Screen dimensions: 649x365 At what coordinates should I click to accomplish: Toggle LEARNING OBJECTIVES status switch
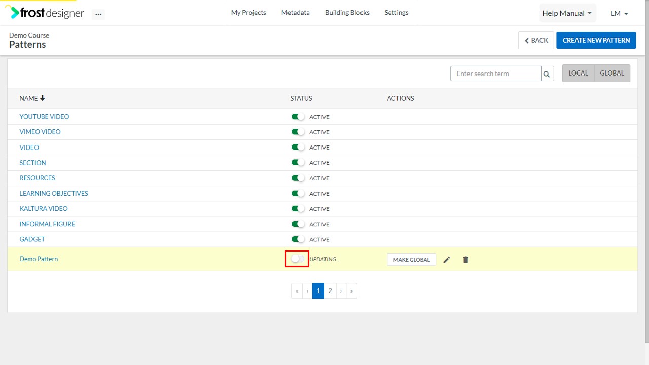click(298, 193)
